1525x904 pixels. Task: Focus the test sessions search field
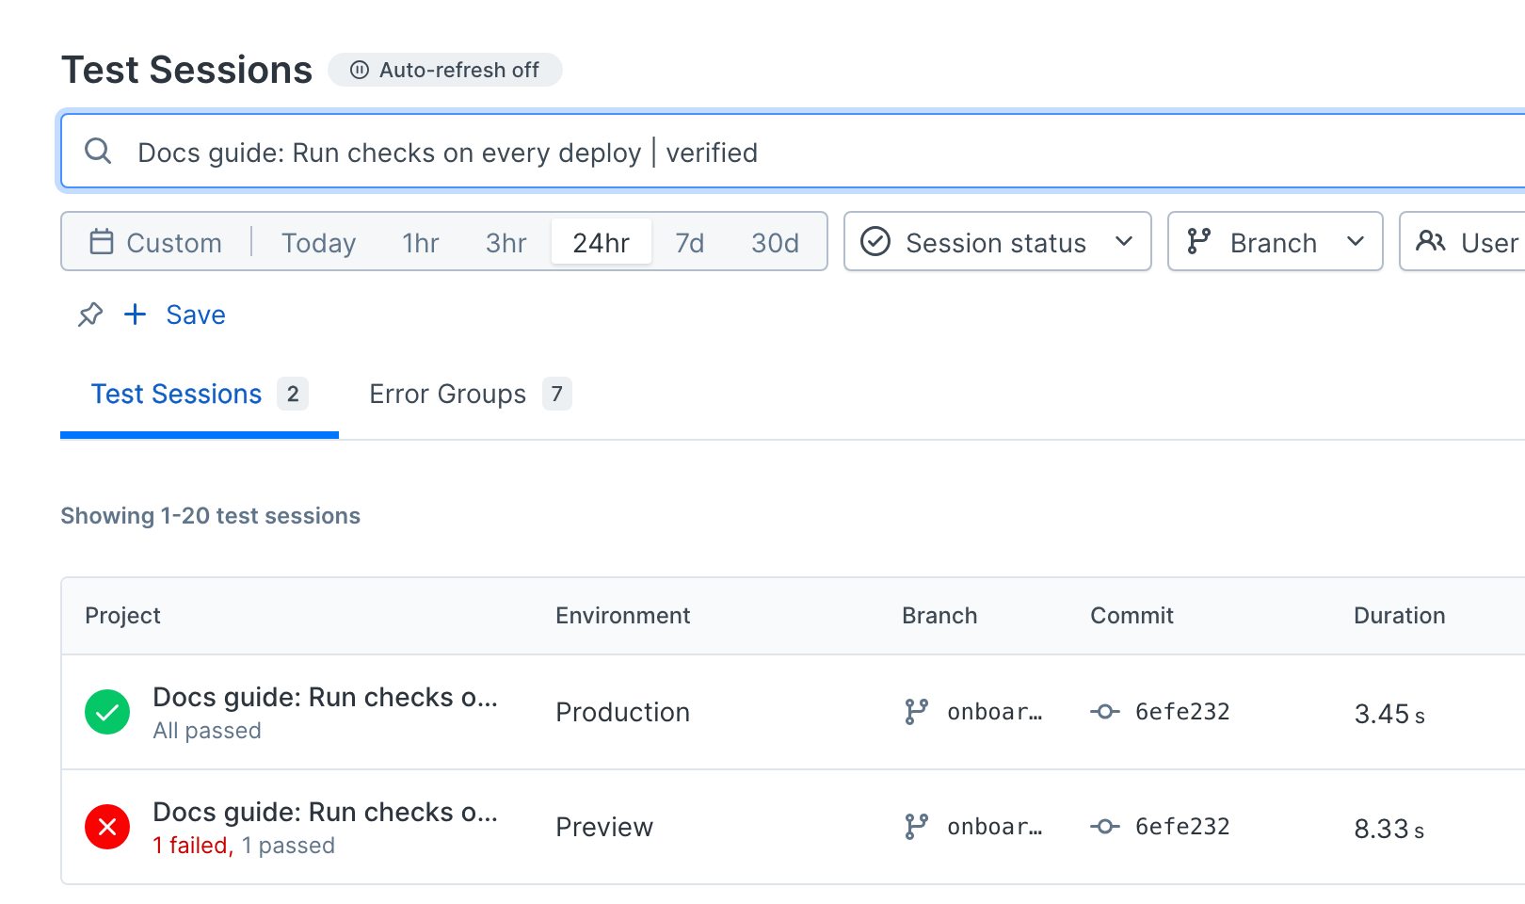click(793, 152)
